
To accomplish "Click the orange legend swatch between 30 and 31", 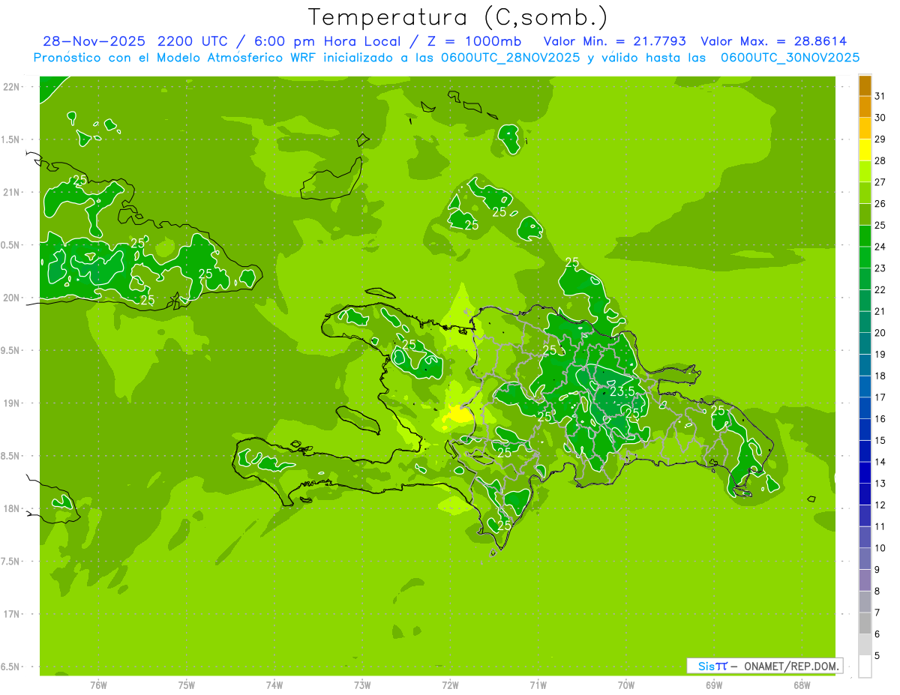I will tap(865, 106).
